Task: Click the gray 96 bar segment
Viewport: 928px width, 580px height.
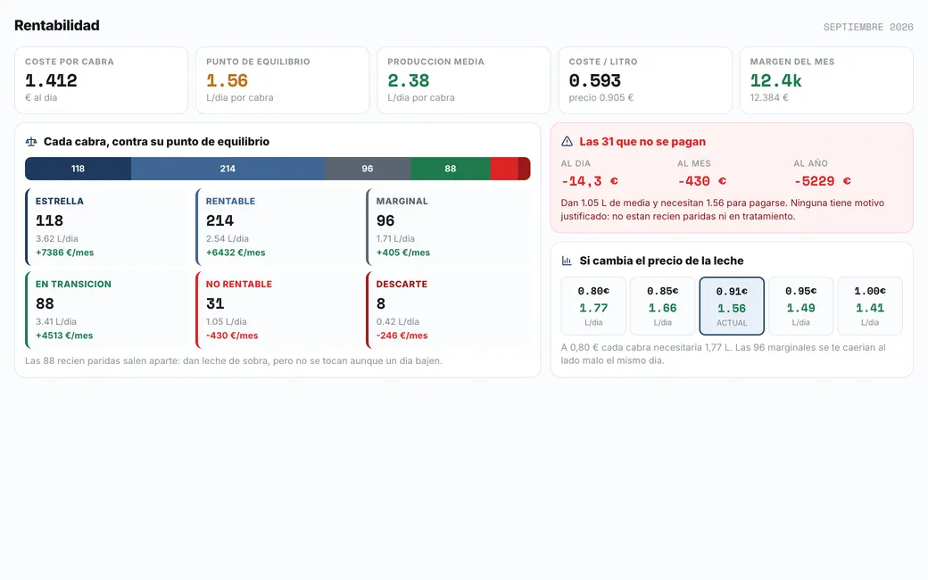Action: 368,169
